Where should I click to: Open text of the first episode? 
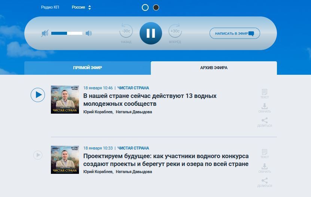pyautogui.click(x=265, y=93)
